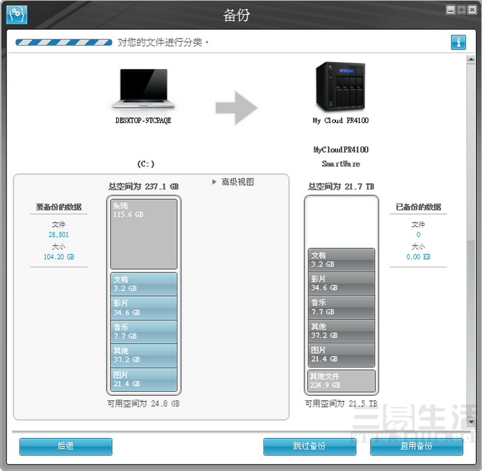
Task: Select the DESKTOP-9TCPAQE laptop icon
Action: click(x=143, y=89)
